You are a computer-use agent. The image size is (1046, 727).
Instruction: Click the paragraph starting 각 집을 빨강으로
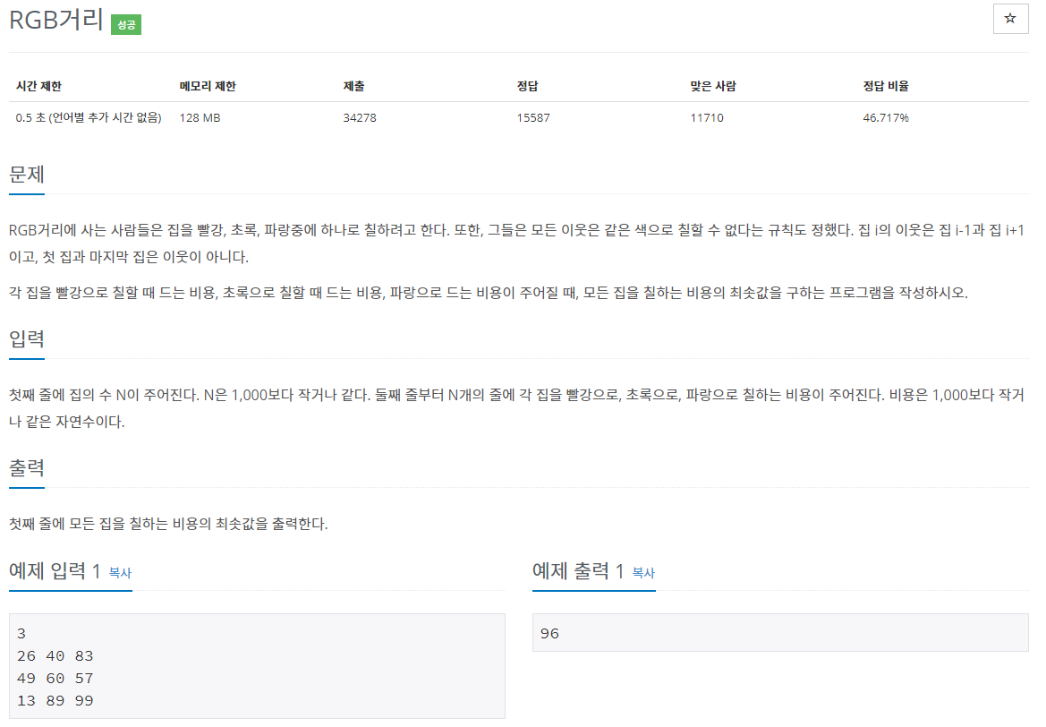tap(489, 293)
